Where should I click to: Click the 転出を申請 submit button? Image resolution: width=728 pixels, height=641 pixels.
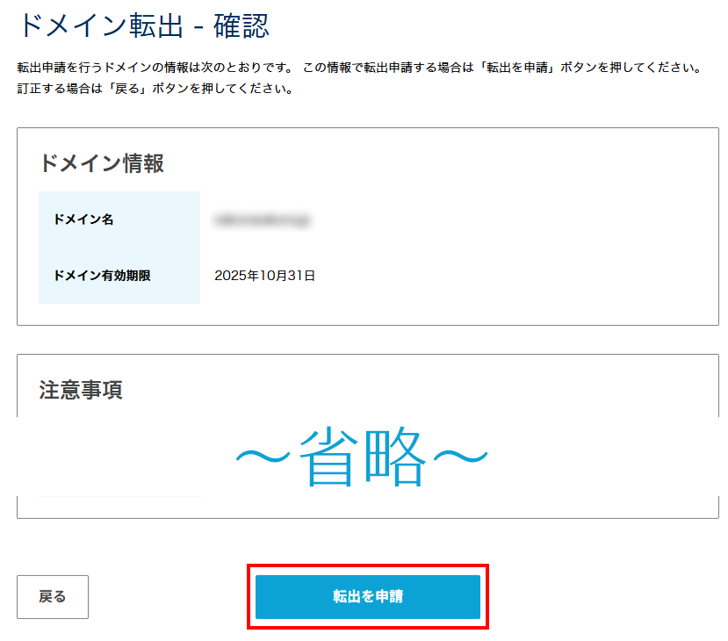(368, 597)
